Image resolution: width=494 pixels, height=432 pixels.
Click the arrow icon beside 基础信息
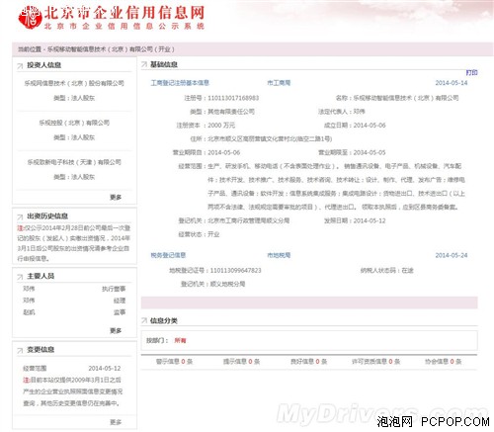tap(144, 64)
